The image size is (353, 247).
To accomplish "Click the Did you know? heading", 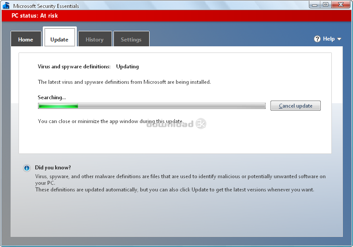I will (x=53, y=168).
